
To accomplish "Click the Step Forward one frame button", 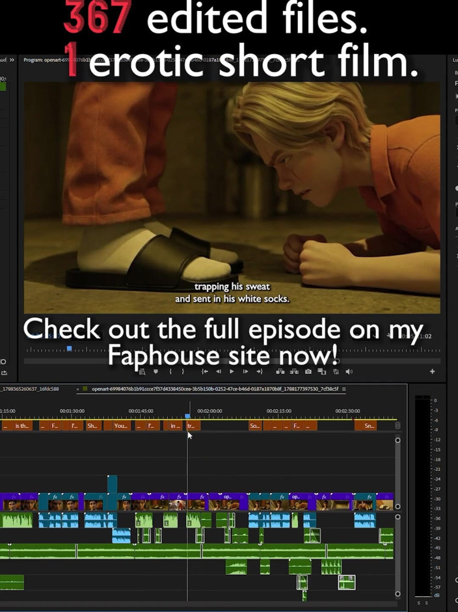I will (246, 371).
